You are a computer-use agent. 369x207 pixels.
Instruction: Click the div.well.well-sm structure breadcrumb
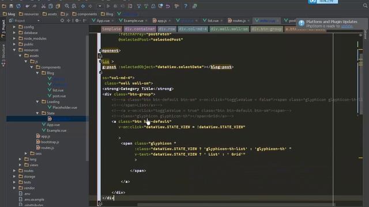tap(229, 29)
